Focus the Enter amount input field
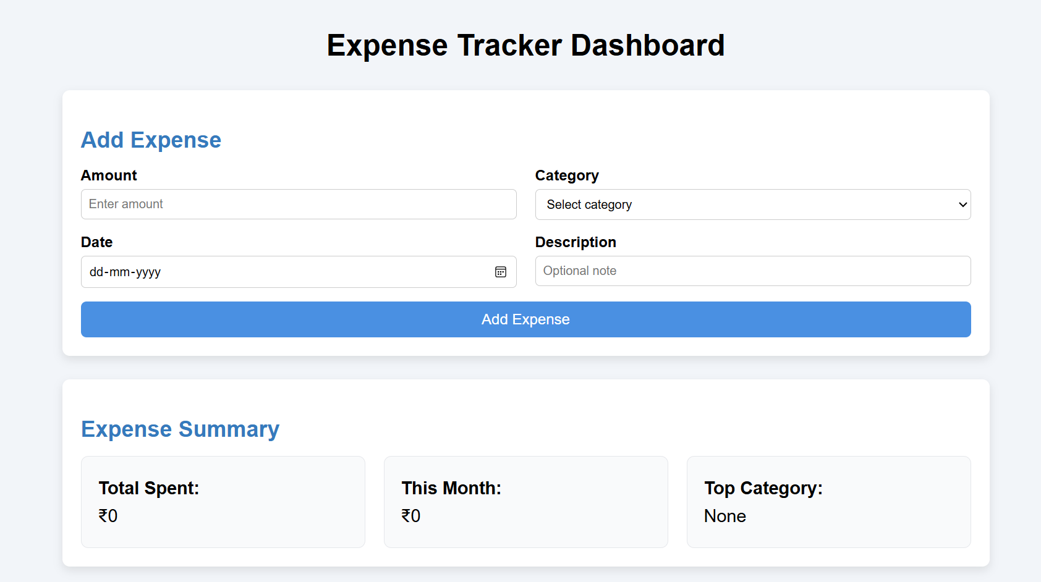1041x582 pixels. tap(299, 205)
